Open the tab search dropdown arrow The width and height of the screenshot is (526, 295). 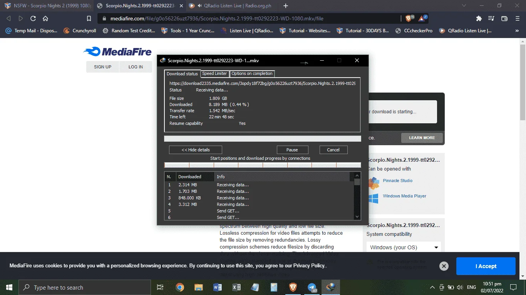coord(464,6)
